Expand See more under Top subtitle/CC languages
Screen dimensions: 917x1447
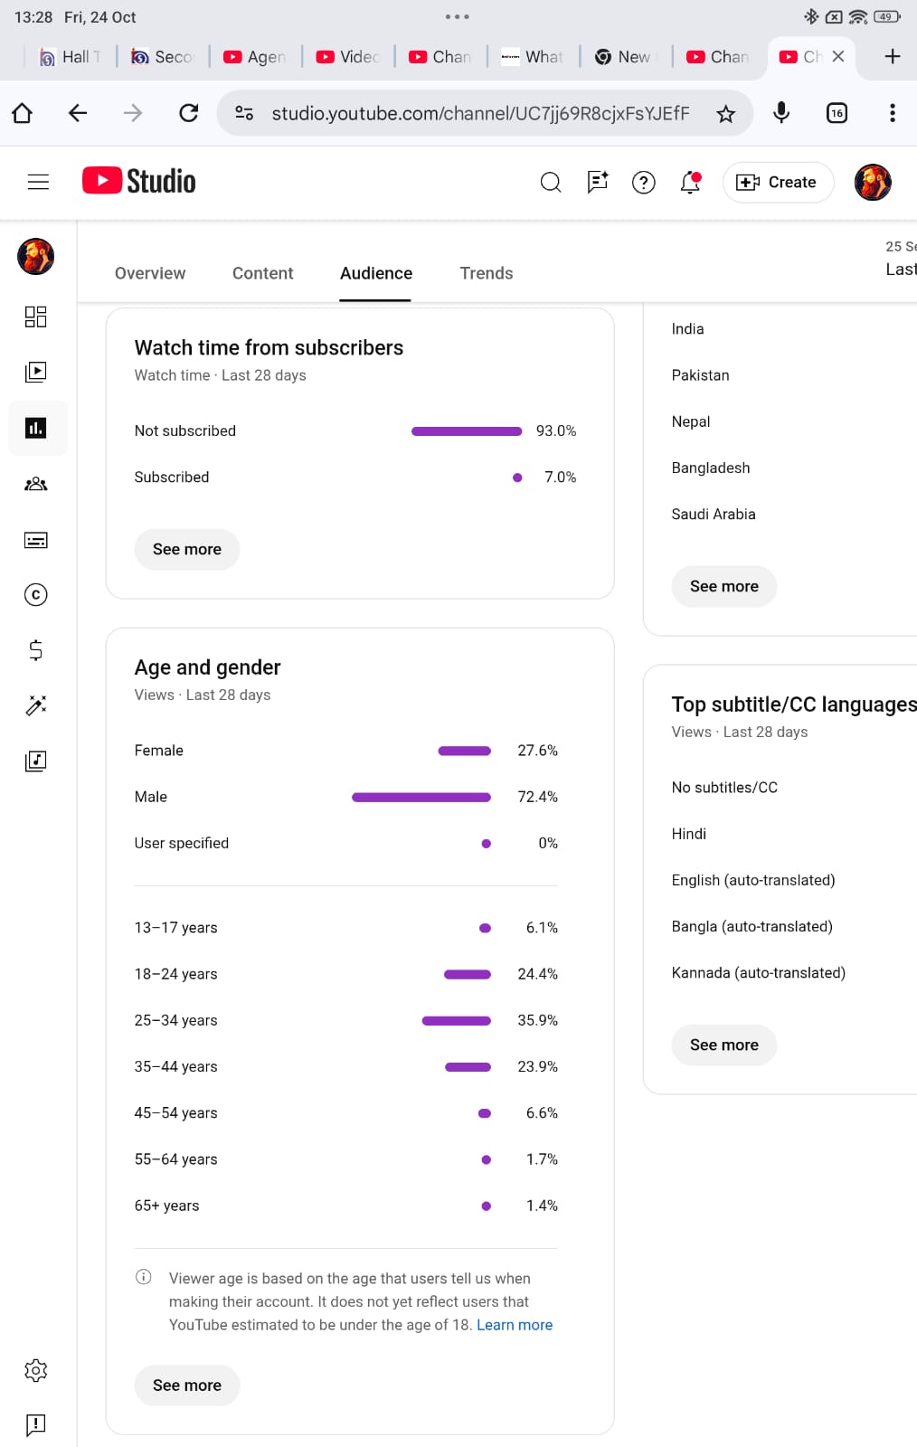(724, 1045)
